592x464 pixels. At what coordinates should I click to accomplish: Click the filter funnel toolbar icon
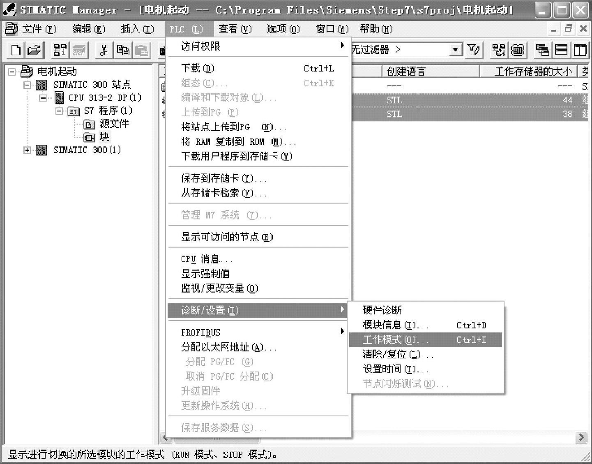tap(474, 50)
